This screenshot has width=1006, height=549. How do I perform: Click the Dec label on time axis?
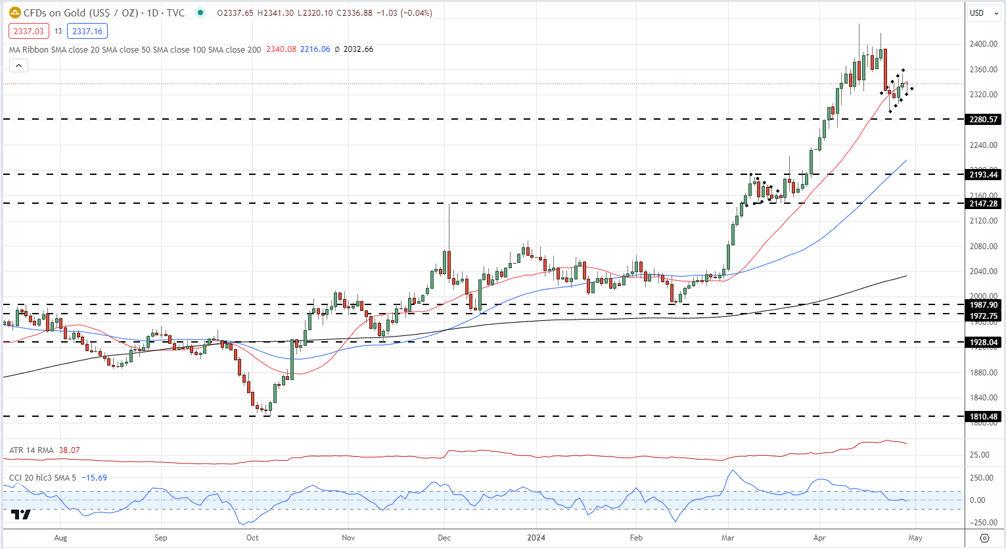point(444,538)
